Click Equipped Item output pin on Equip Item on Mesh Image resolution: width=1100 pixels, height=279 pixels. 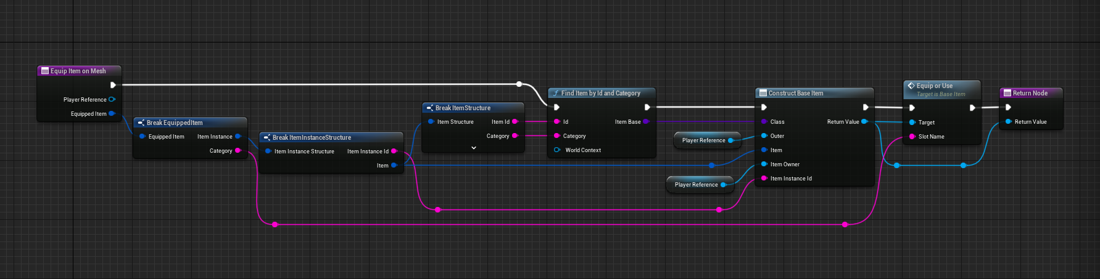pyautogui.click(x=112, y=113)
